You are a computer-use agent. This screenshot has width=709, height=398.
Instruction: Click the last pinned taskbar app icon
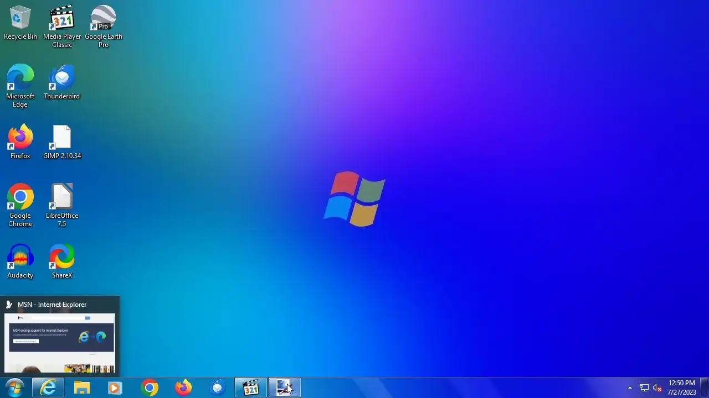[285, 387]
